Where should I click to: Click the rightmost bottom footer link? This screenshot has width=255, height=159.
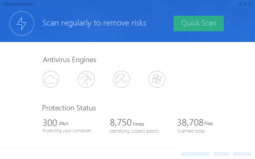click(242, 154)
